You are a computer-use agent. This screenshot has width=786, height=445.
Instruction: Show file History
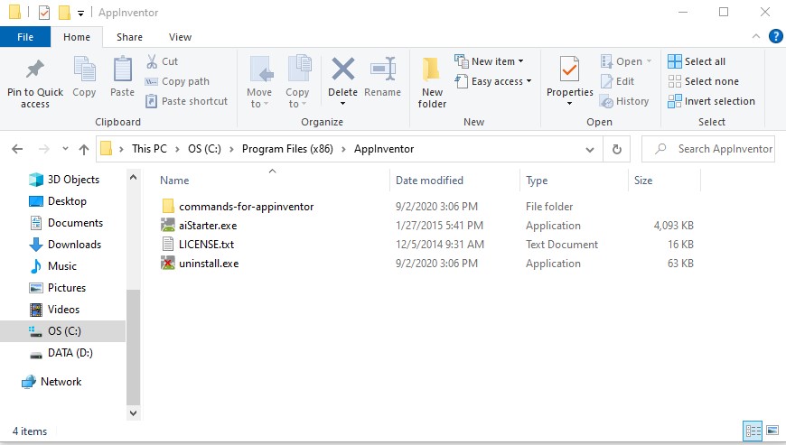pyautogui.click(x=624, y=101)
